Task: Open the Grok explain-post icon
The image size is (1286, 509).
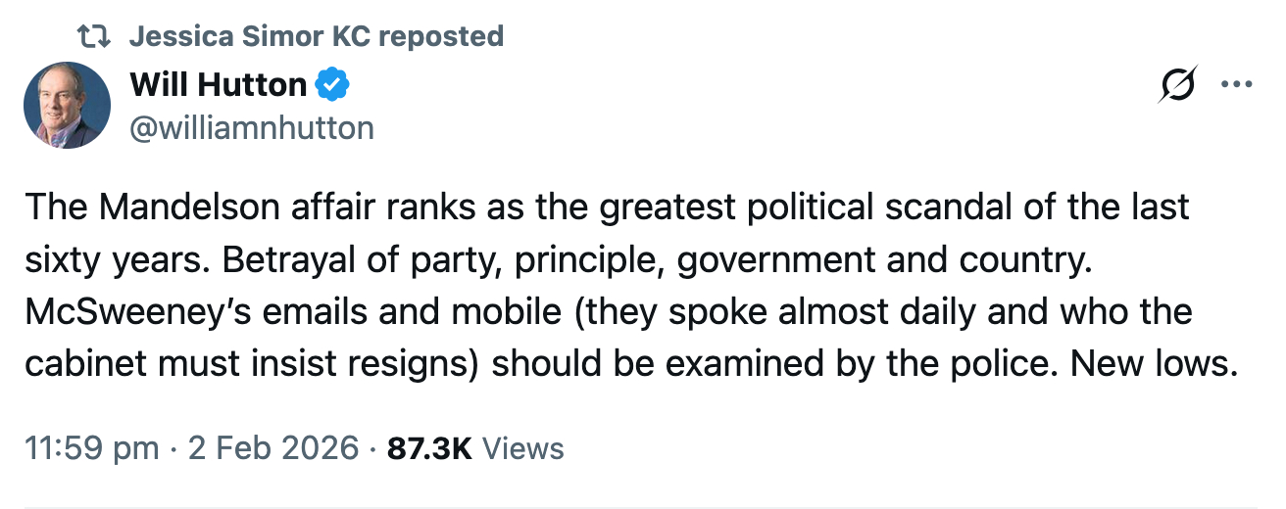Action: (1176, 85)
